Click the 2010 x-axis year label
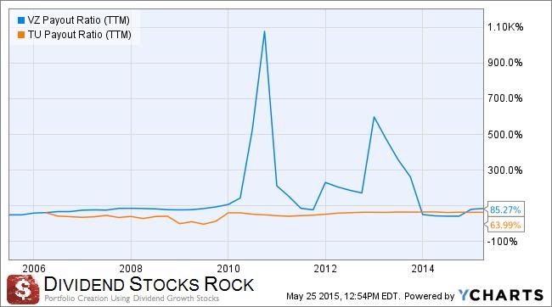Image resolution: width=552 pixels, height=307 pixels. pos(228,269)
